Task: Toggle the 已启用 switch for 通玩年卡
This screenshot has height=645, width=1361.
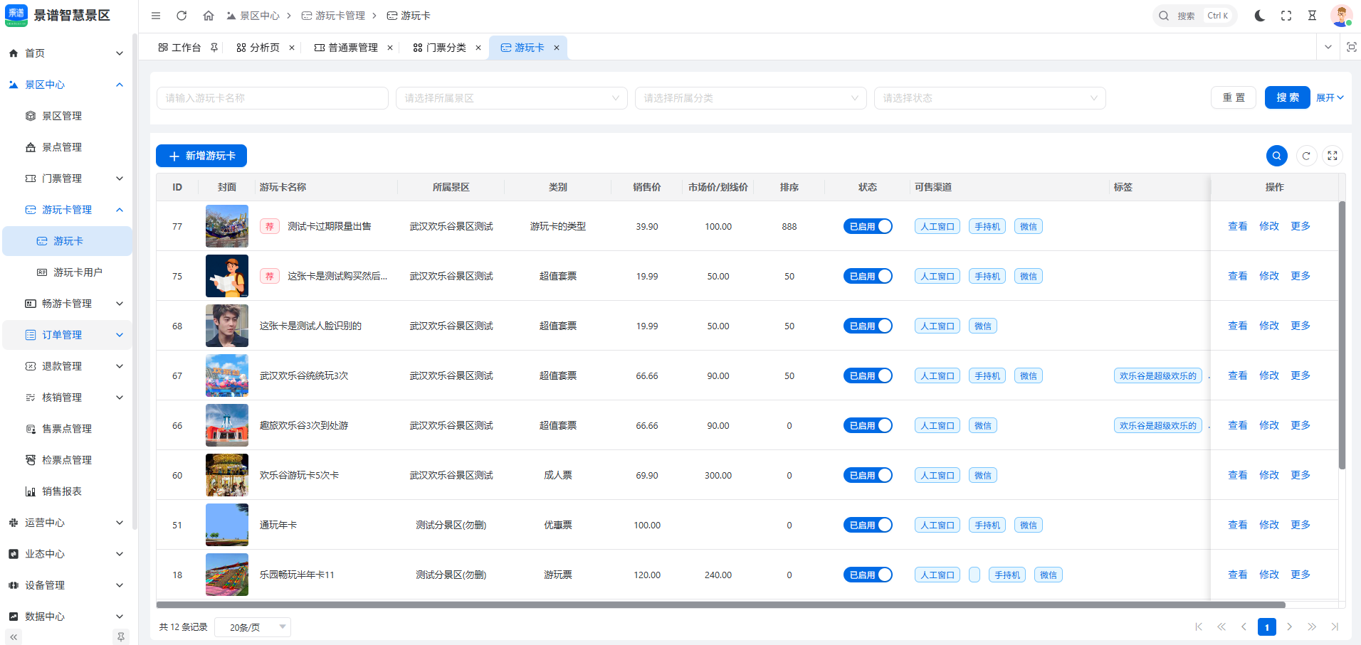Action: [868, 525]
